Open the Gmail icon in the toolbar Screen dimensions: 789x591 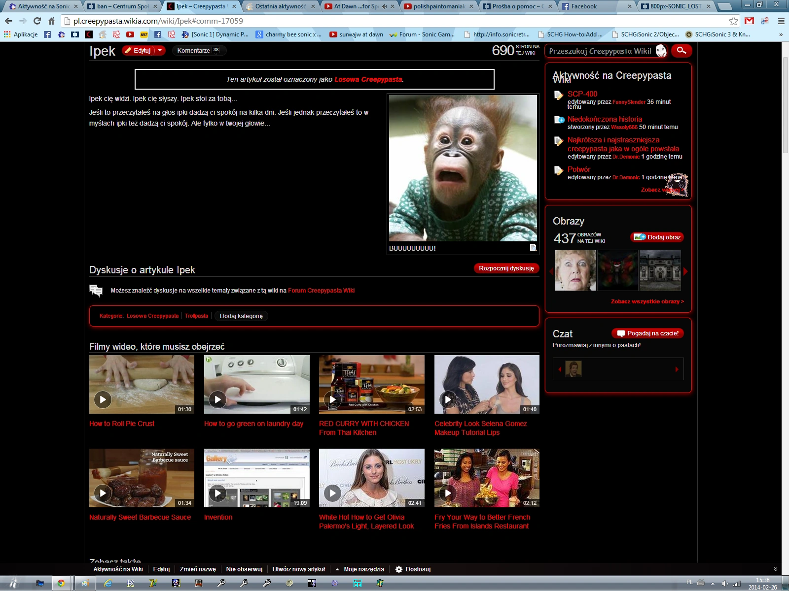[750, 21]
